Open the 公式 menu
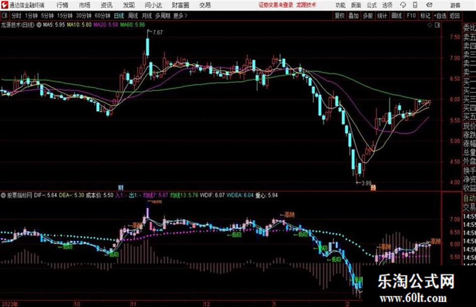476x307 pixels. [372, 5]
